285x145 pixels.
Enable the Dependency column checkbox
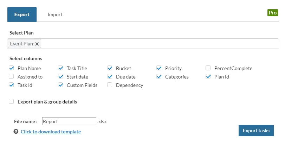pos(110,85)
